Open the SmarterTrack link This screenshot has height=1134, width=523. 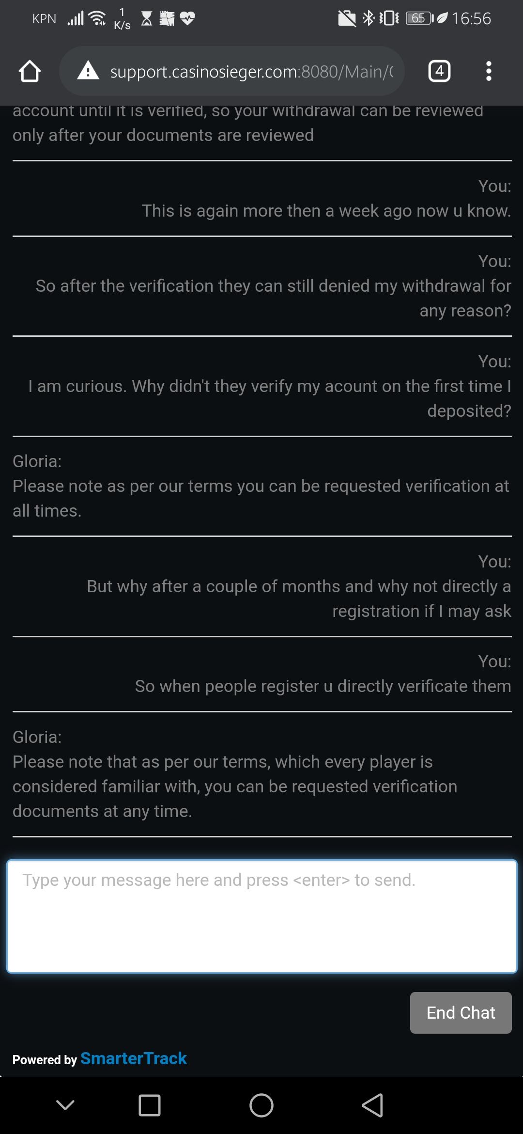click(134, 1058)
